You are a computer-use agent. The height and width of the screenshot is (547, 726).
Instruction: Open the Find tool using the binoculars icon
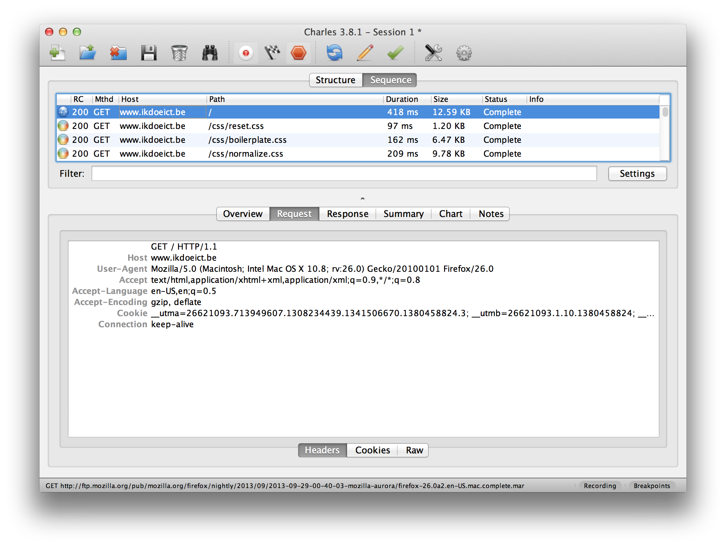tap(210, 53)
